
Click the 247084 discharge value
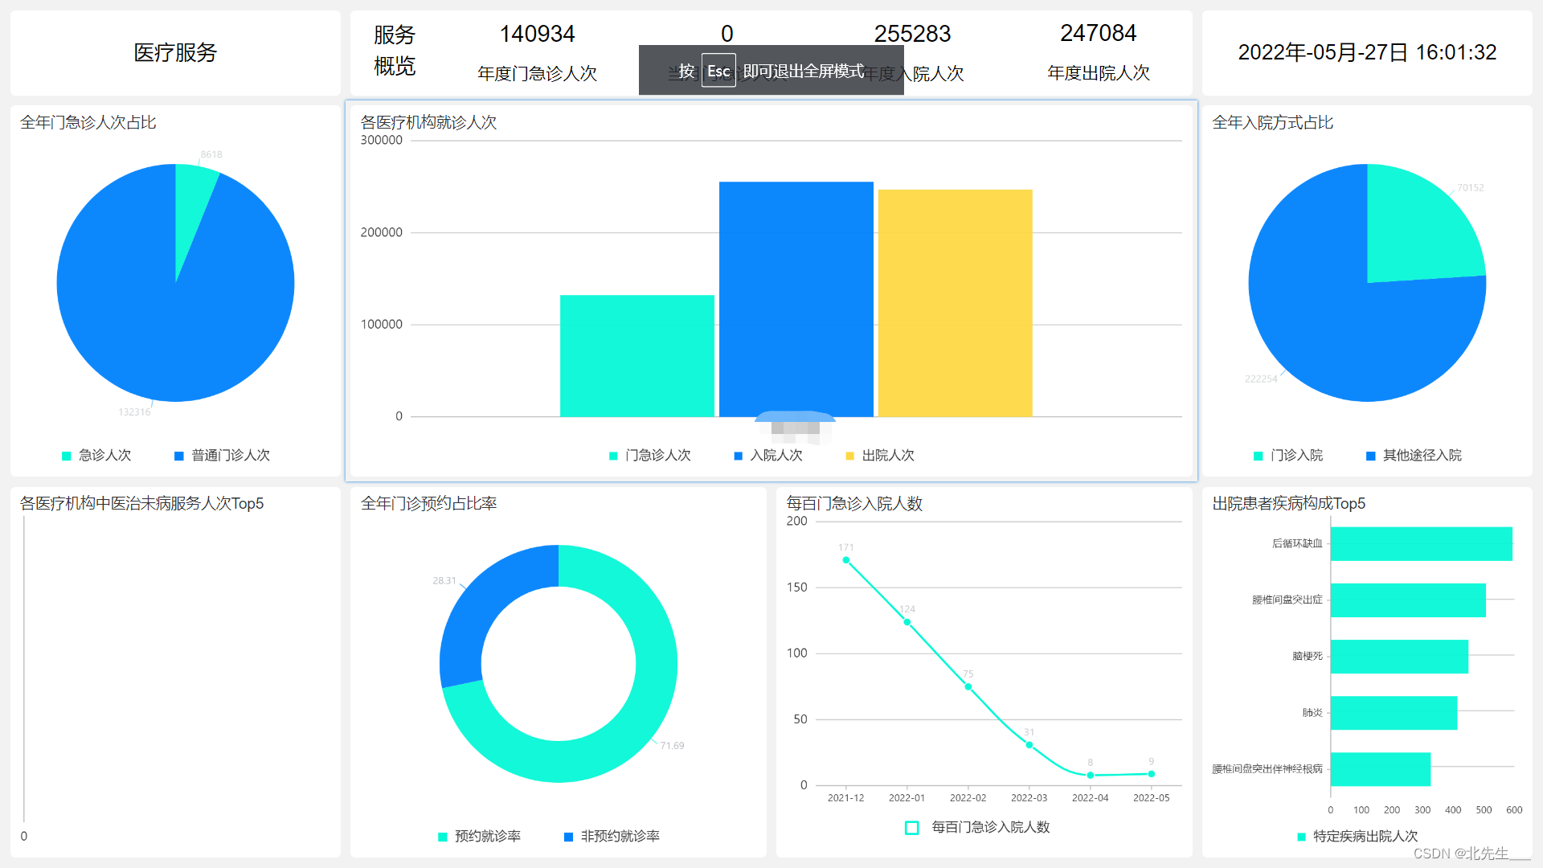[x=1099, y=33]
